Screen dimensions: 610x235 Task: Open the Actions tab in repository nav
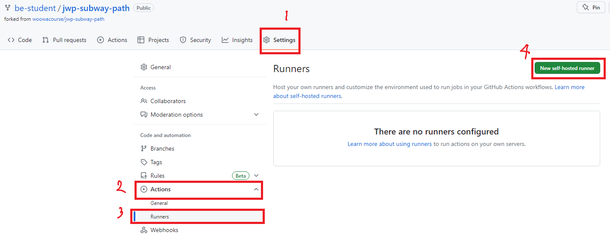coord(112,40)
